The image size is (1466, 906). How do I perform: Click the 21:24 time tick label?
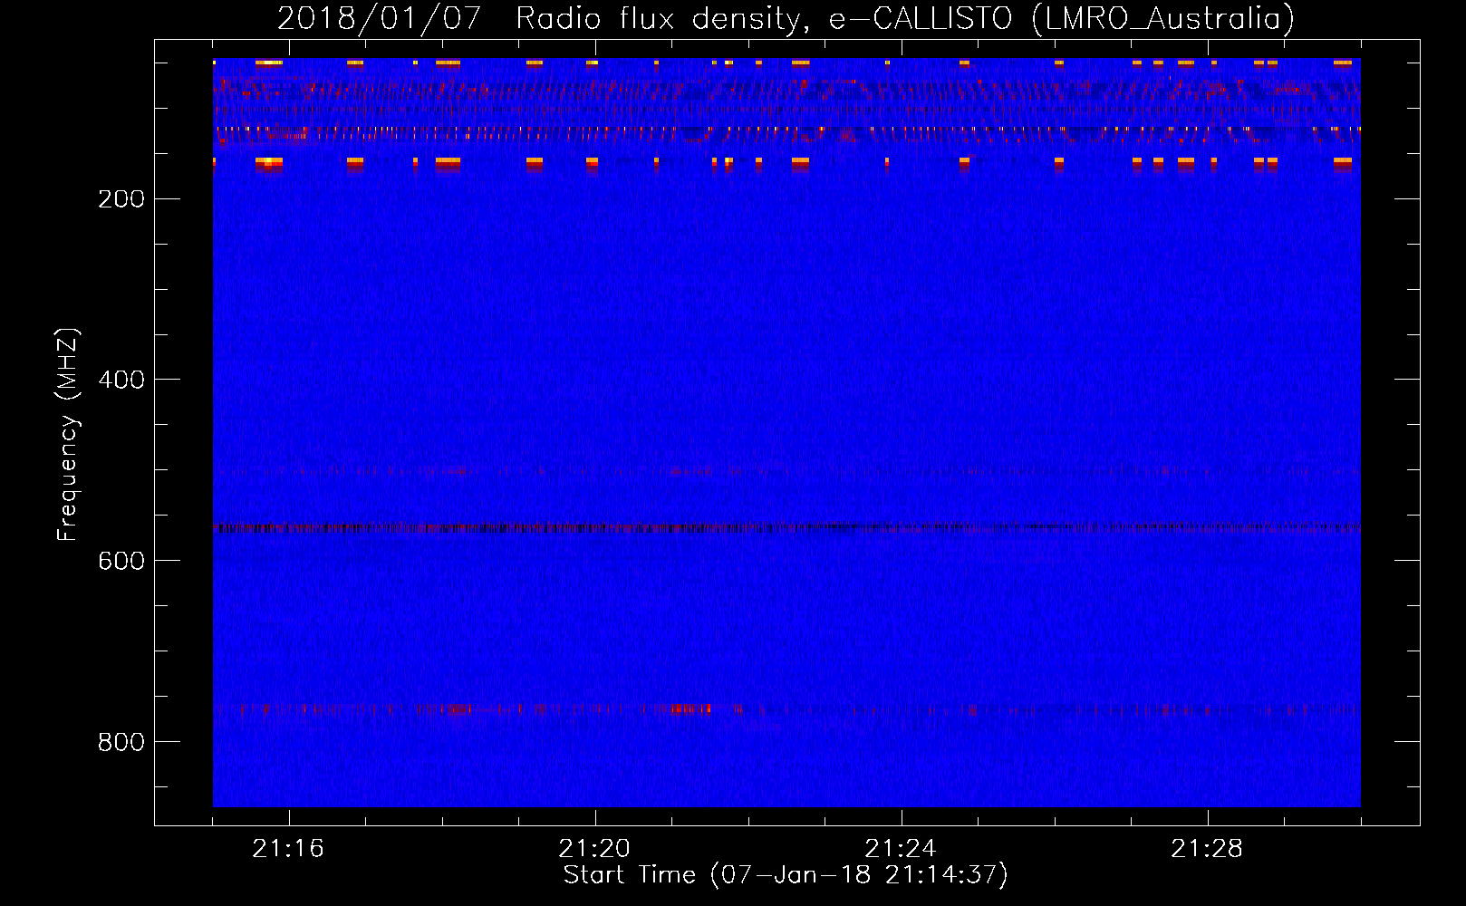pyautogui.click(x=901, y=849)
